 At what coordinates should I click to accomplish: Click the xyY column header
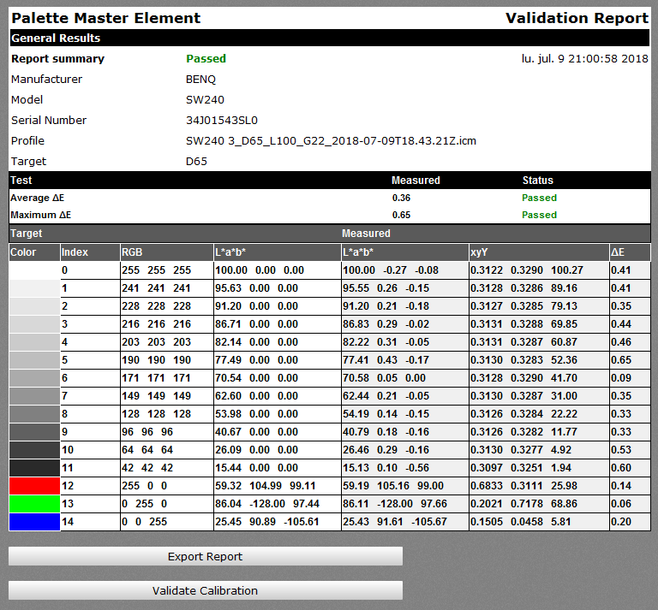[480, 252]
